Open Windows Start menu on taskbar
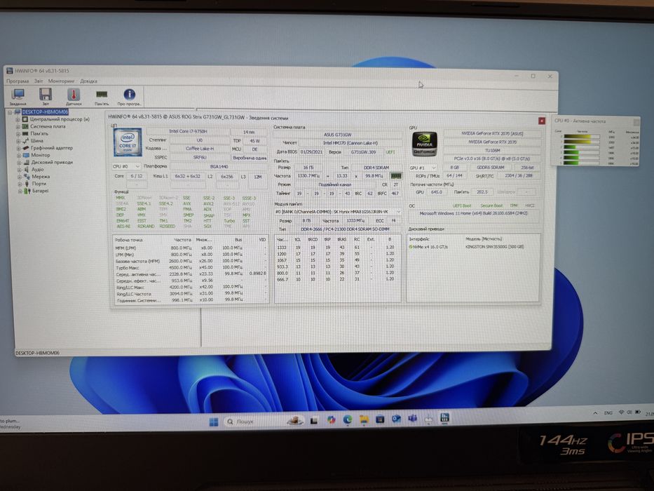Viewport: 654px width, 491px height. pyautogui.click(x=214, y=422)
